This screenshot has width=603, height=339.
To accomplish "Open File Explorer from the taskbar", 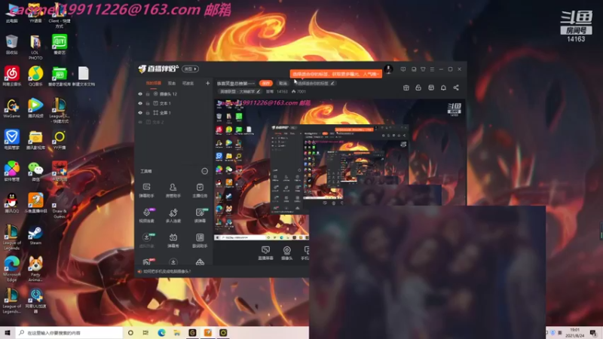I will 177,332.
